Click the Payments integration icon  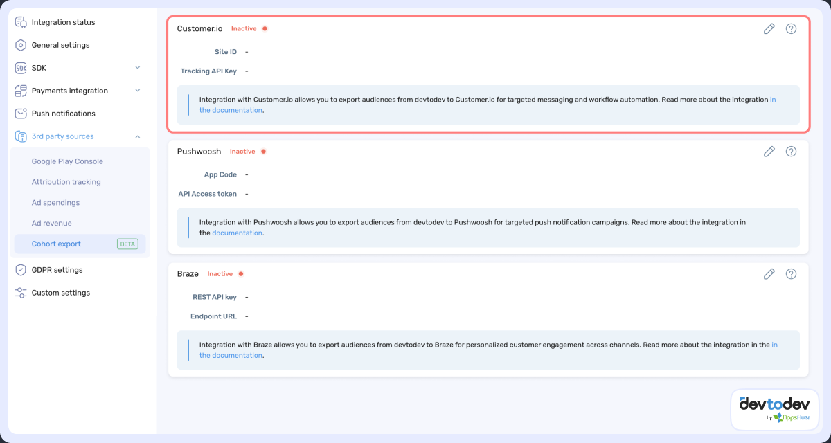pos(21,91)
